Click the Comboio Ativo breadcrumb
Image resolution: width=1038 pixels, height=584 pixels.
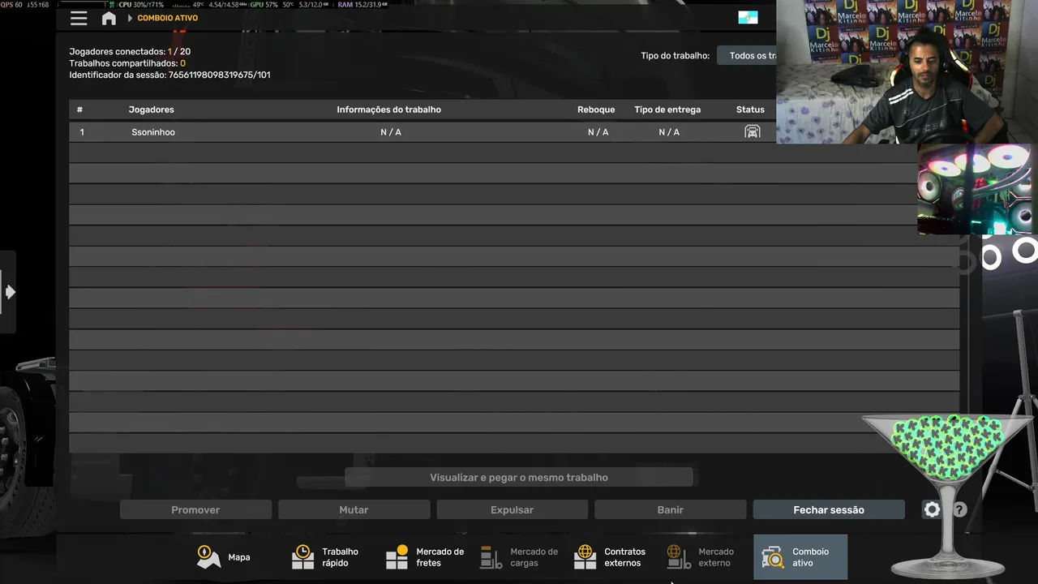[x=167, y=18]
